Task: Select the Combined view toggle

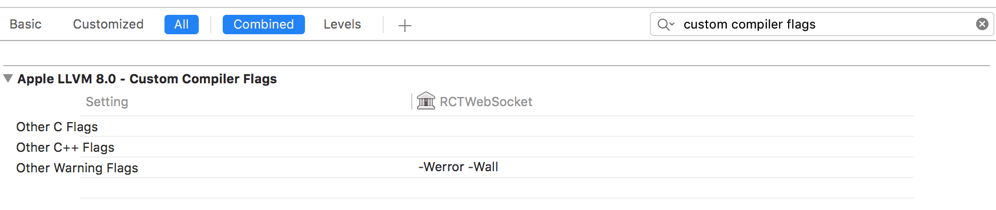Action: point(263,25)
